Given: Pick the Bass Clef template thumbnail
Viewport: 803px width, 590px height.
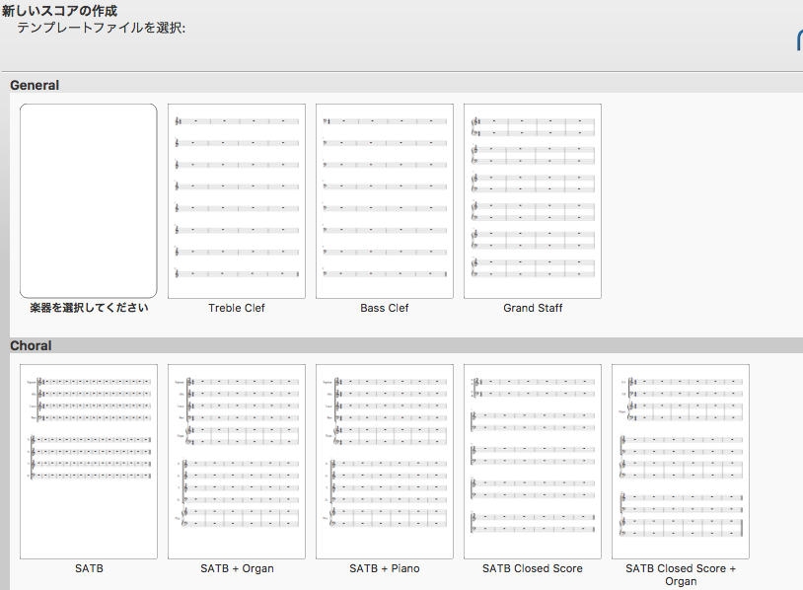Looking at the screenshot, I should (385, 200).
